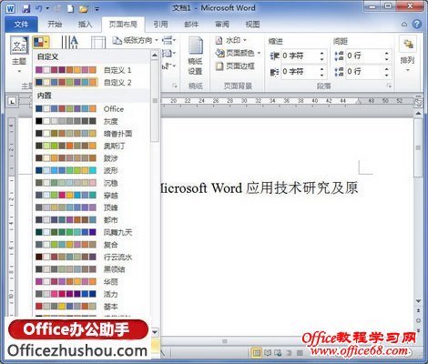Undo the last action
Screen dimensions: 428x364
click(39, 8)
